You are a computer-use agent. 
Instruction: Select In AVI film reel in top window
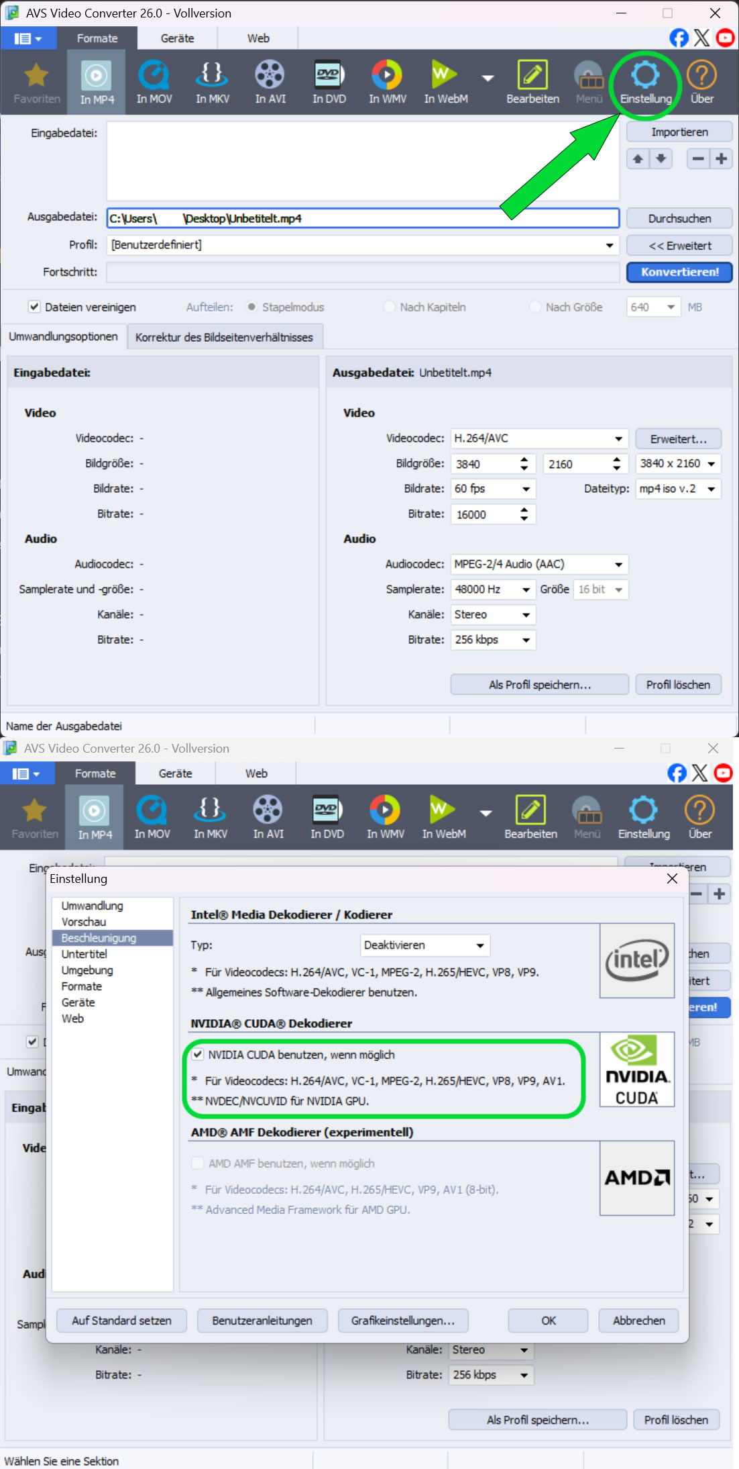click(270, 83)
